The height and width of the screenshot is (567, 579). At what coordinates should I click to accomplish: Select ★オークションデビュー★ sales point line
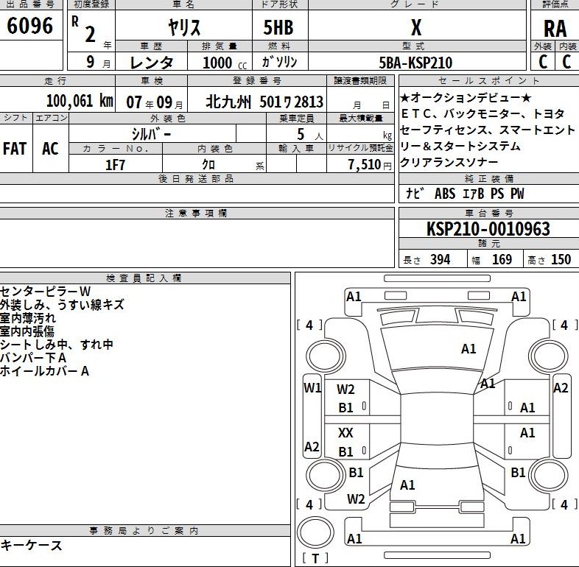click(x=466, y=98)
